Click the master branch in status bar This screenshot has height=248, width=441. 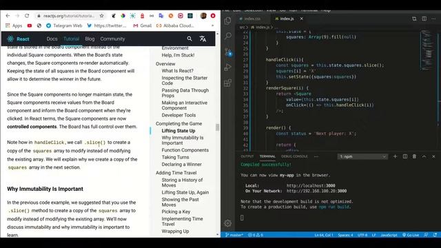(x=234, y=235)
